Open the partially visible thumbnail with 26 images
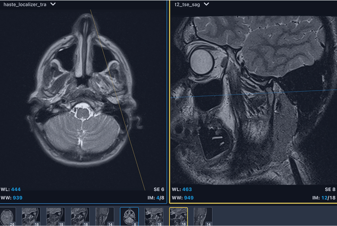This screenshot has width=337, height=226. click(x=8, y=217)
